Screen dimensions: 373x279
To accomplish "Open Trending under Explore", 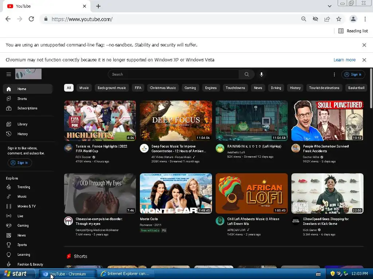I will click(28, 187).
